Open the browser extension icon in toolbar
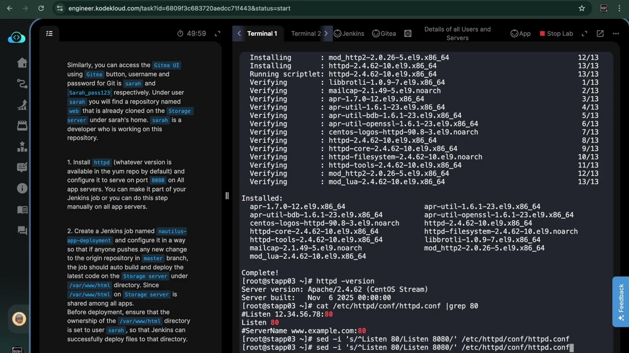This screenshot has height=353, width=629. click(x=603, y=8)
